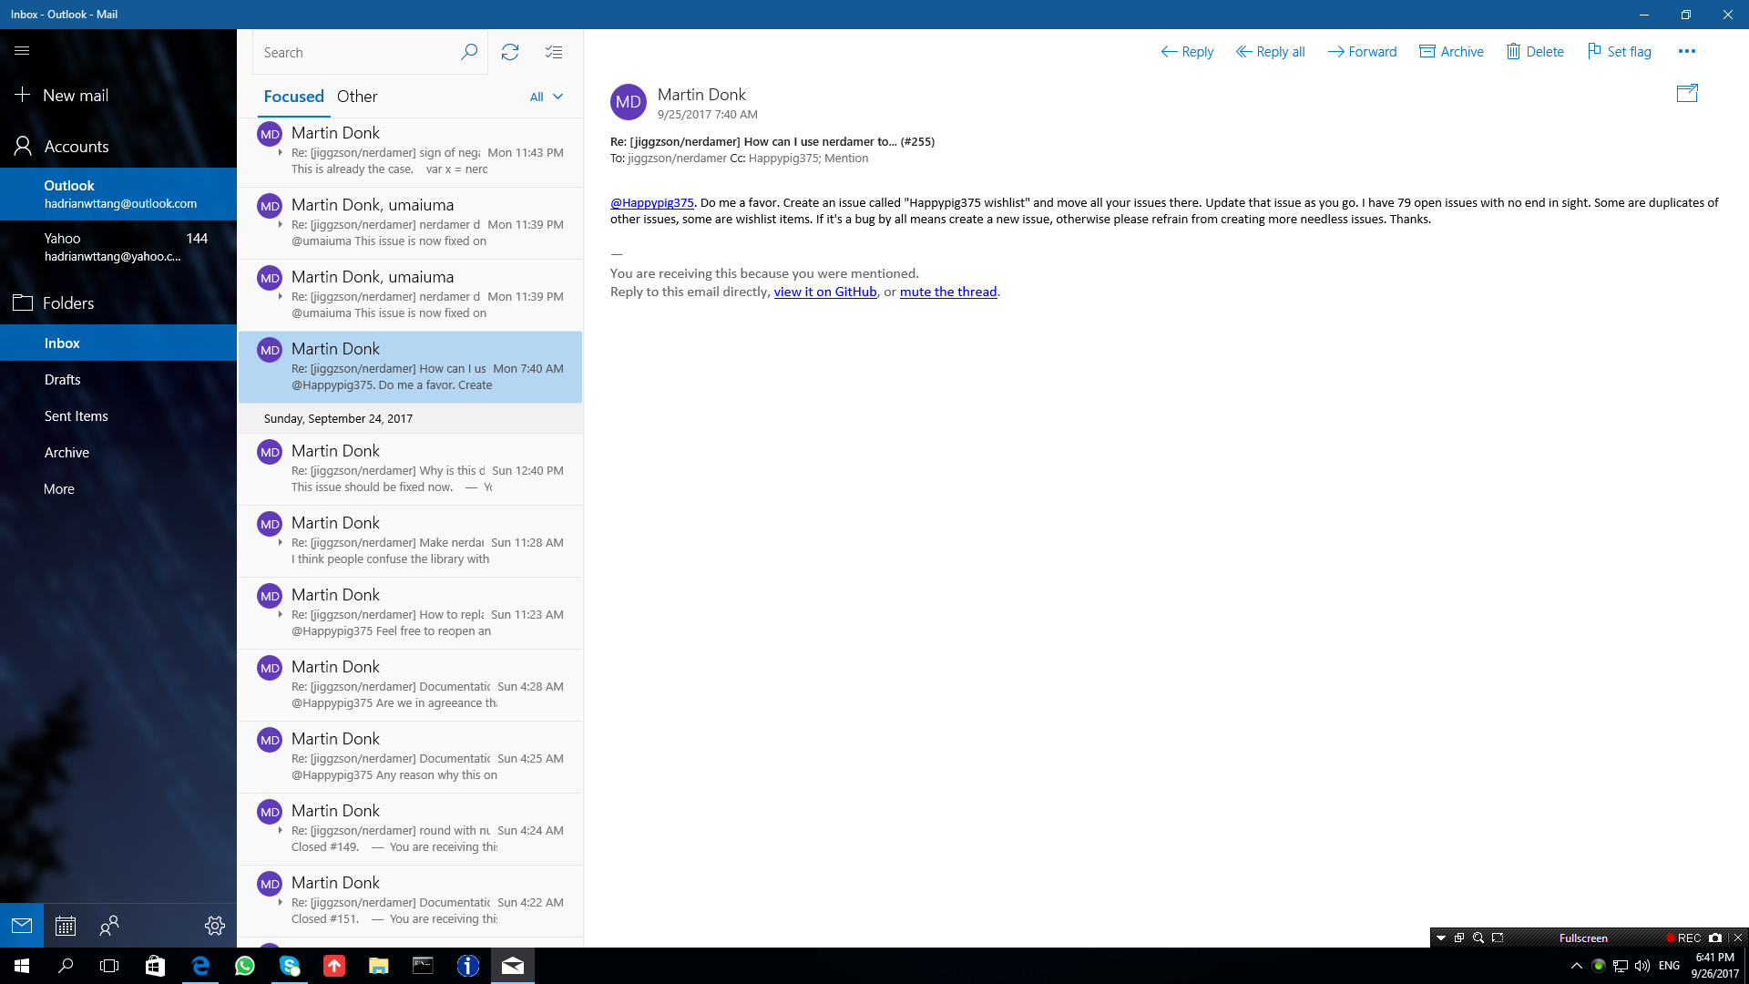This screenshot has height=984, width=1749.
Task: Open the People contacts icon
Action: coord(109,926)
